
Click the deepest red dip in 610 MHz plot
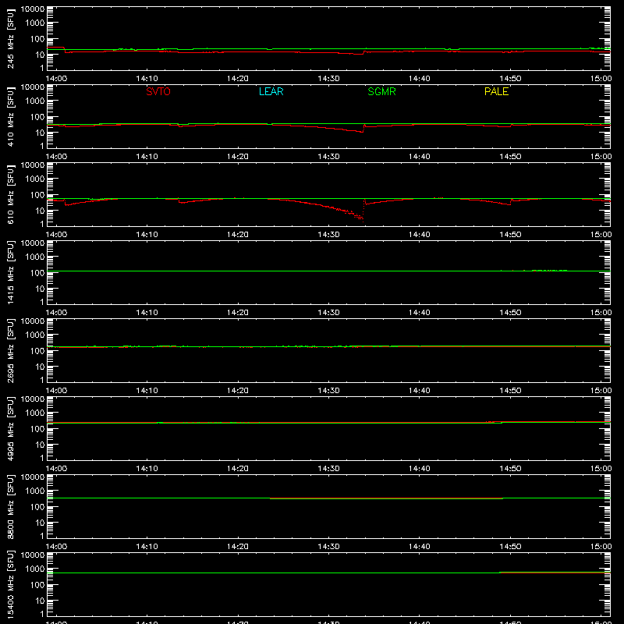(362, 219)
